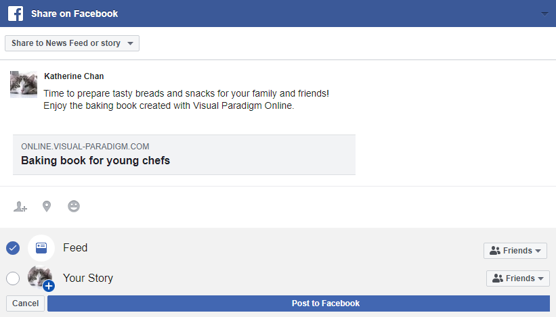Click the News Feed icon beside Feed
The image size is (556, 317).
tap(41, 248)
